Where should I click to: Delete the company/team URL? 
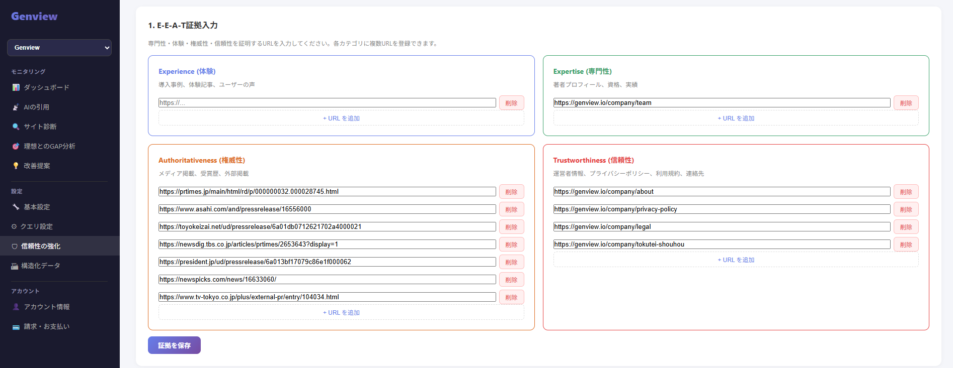pos(906,103)
